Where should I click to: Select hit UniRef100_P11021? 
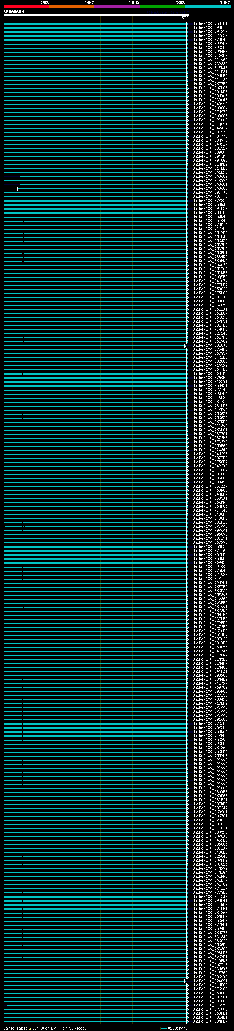210,828
